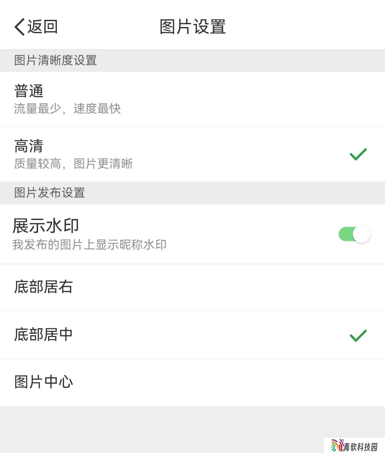Image resolution: width=385 pixels, height=453 pixels.
Task: Tap the back chevron arrow icon
Action: click(x=19, y=27)
